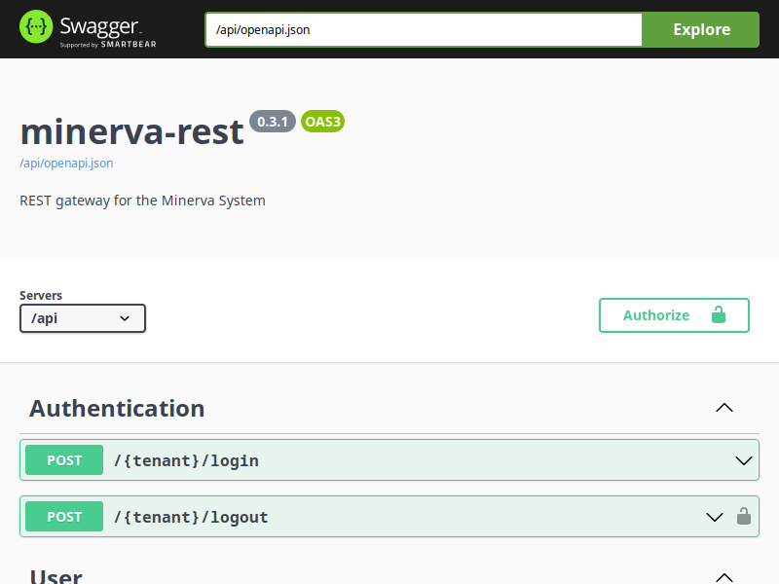Screen dimensions: 779x584
Task: Open the Servers dropdown showing /api
Action: (83, 318)
